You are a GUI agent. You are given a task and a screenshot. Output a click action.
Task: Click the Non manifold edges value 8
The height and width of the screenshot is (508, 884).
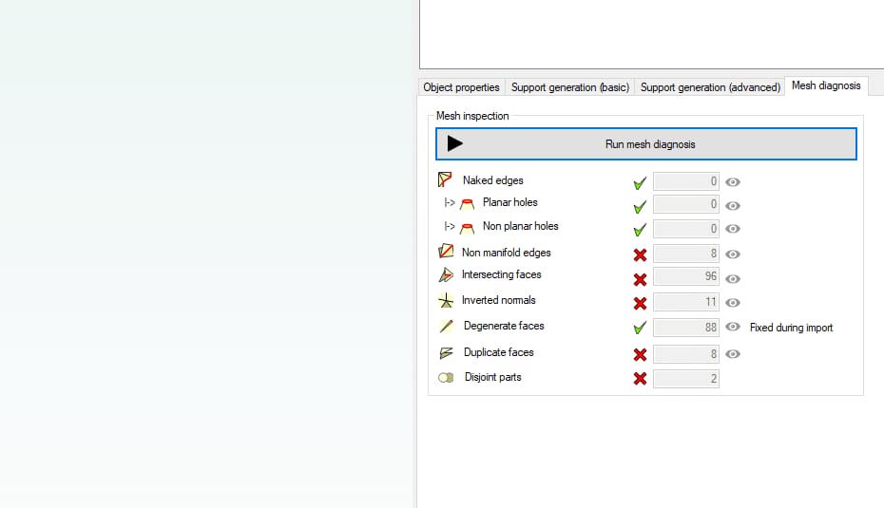pyautogui.click(x=686, y=254)
